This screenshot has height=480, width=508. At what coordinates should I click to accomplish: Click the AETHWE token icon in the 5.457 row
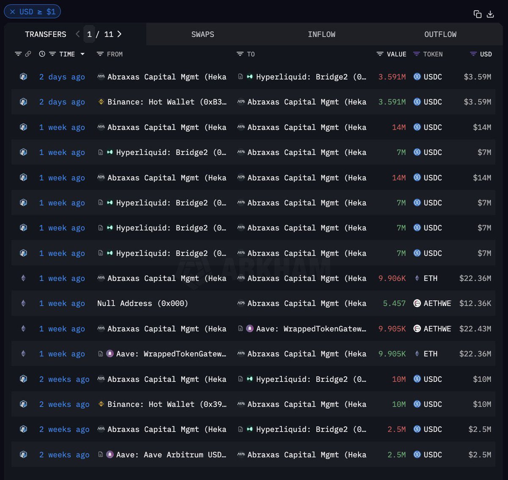[417, 303]
